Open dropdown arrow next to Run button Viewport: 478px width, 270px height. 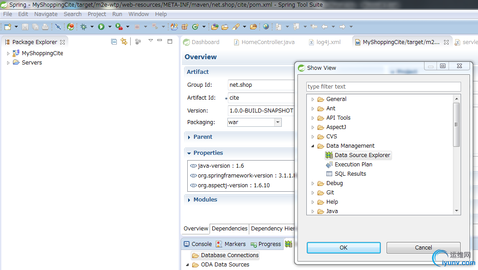click(x=110, y=27)
